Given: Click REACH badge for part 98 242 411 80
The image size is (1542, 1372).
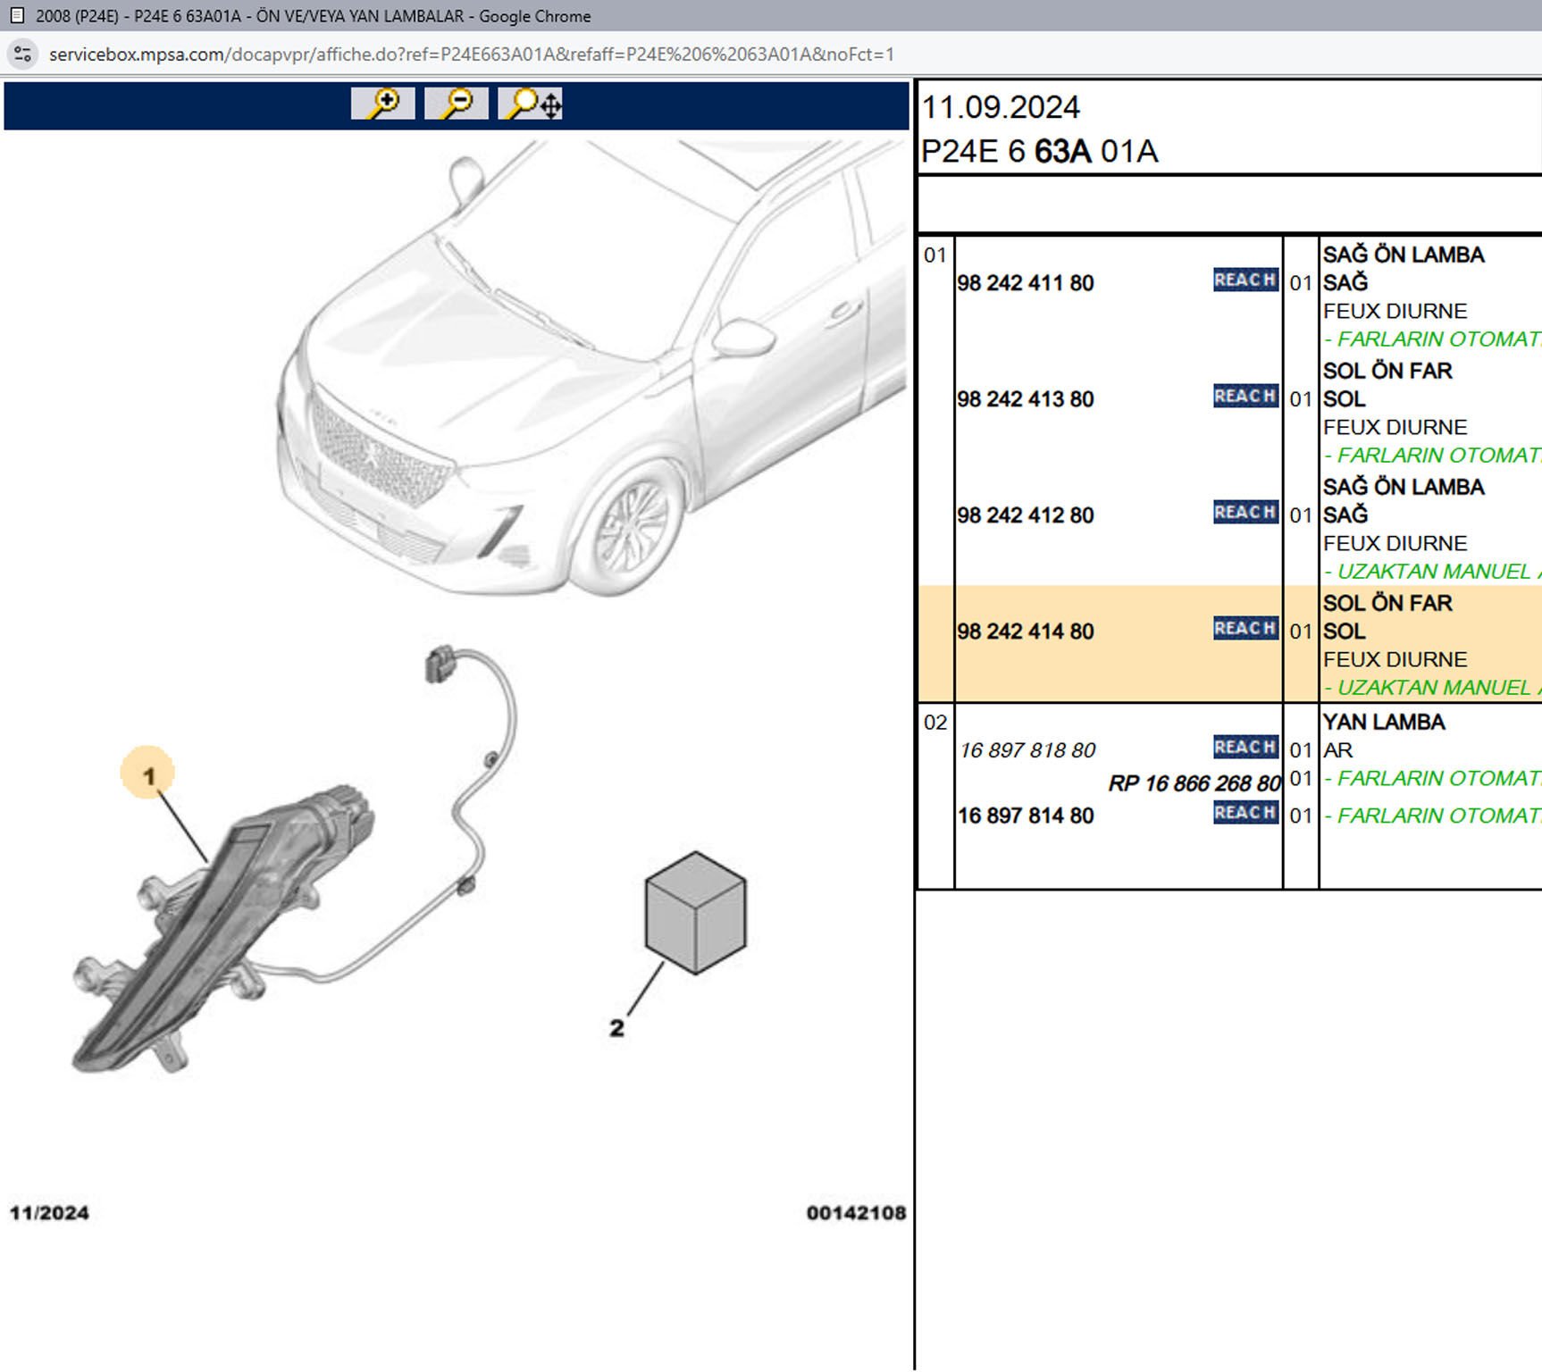Looking at the screenshot, I should tap(1244, 280).
